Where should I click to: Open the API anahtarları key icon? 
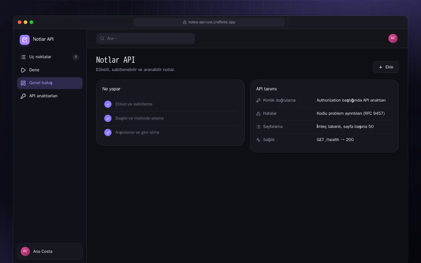23,96
